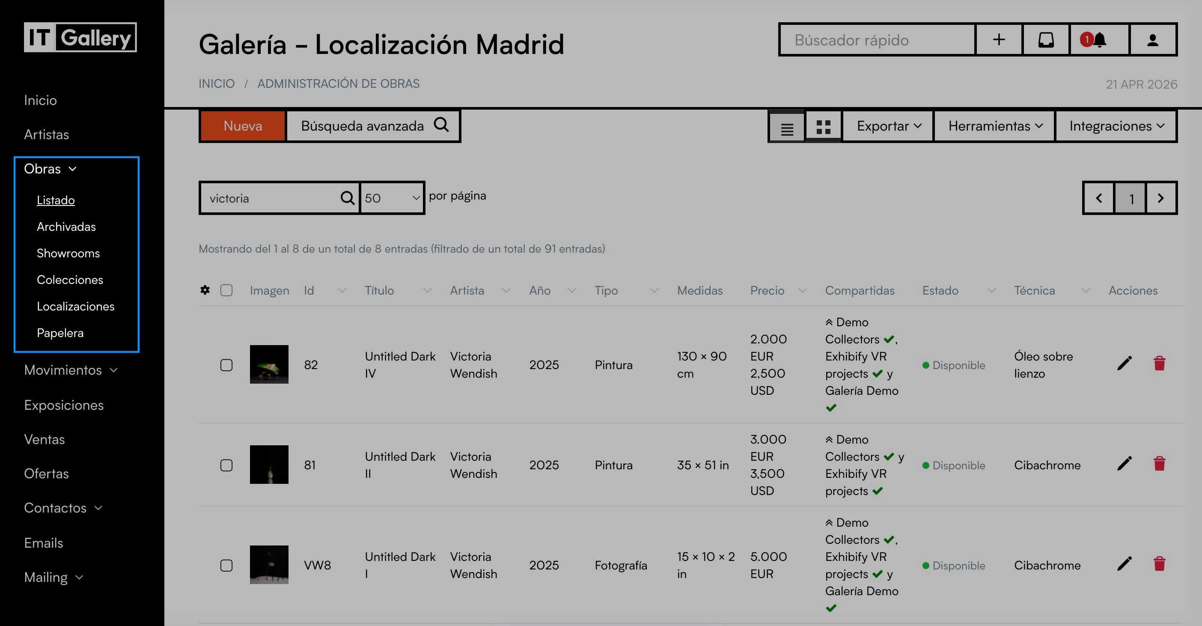Open the inbox tray icon

click(1046, 40)
